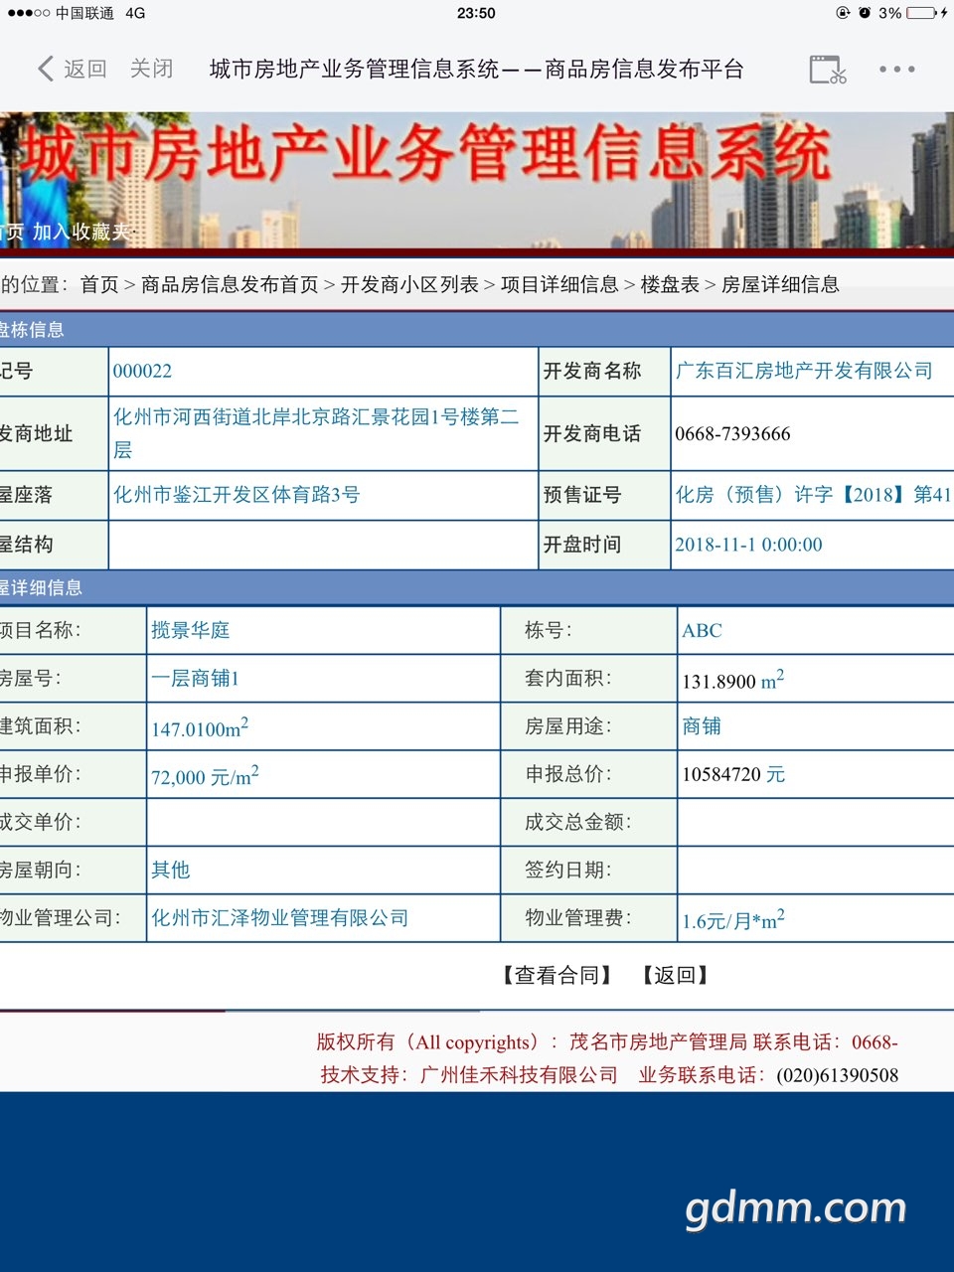Viewport: 954px width, 1272px height.
Task: Open 开发商小区列表 breadcrumb link
Action: 409,285
